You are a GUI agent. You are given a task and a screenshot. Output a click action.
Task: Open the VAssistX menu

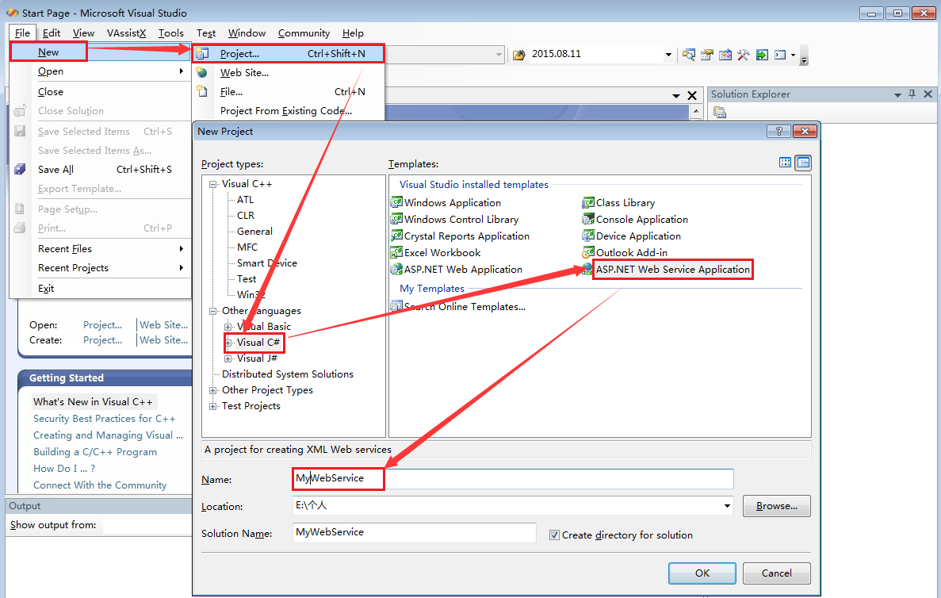point(126,33)
